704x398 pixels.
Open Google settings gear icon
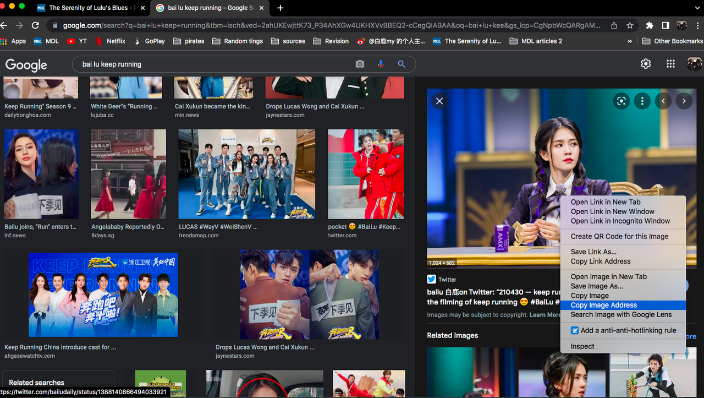point(646,64)
